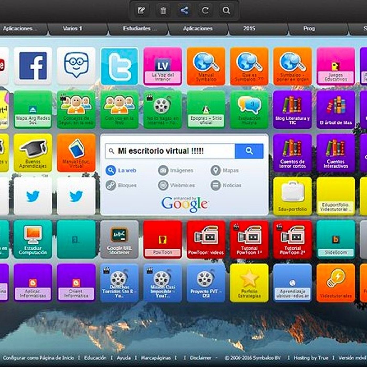Select Mapas search option
Viewport: 367px width, 367px height.
[225, 170]
